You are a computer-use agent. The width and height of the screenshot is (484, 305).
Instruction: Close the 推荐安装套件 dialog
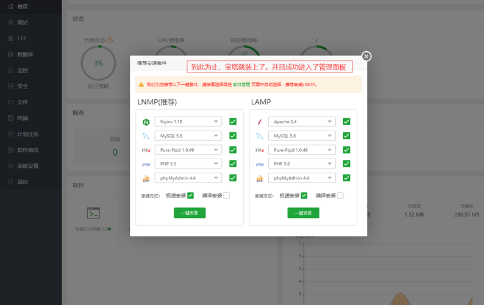(x=366, y=56)
